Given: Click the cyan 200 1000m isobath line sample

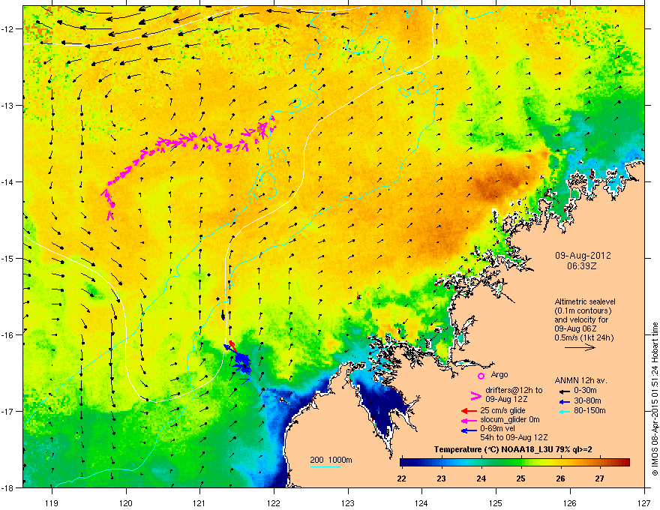Looking at the screenshot, I should click(325, 466).
